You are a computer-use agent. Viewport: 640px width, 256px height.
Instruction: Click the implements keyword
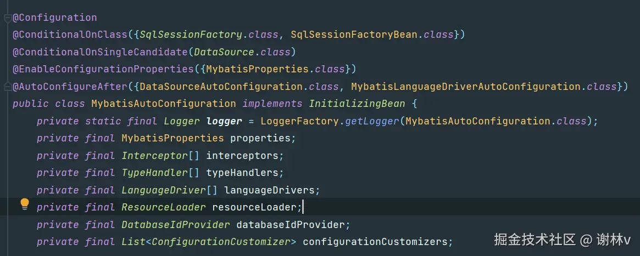(272, 104)
